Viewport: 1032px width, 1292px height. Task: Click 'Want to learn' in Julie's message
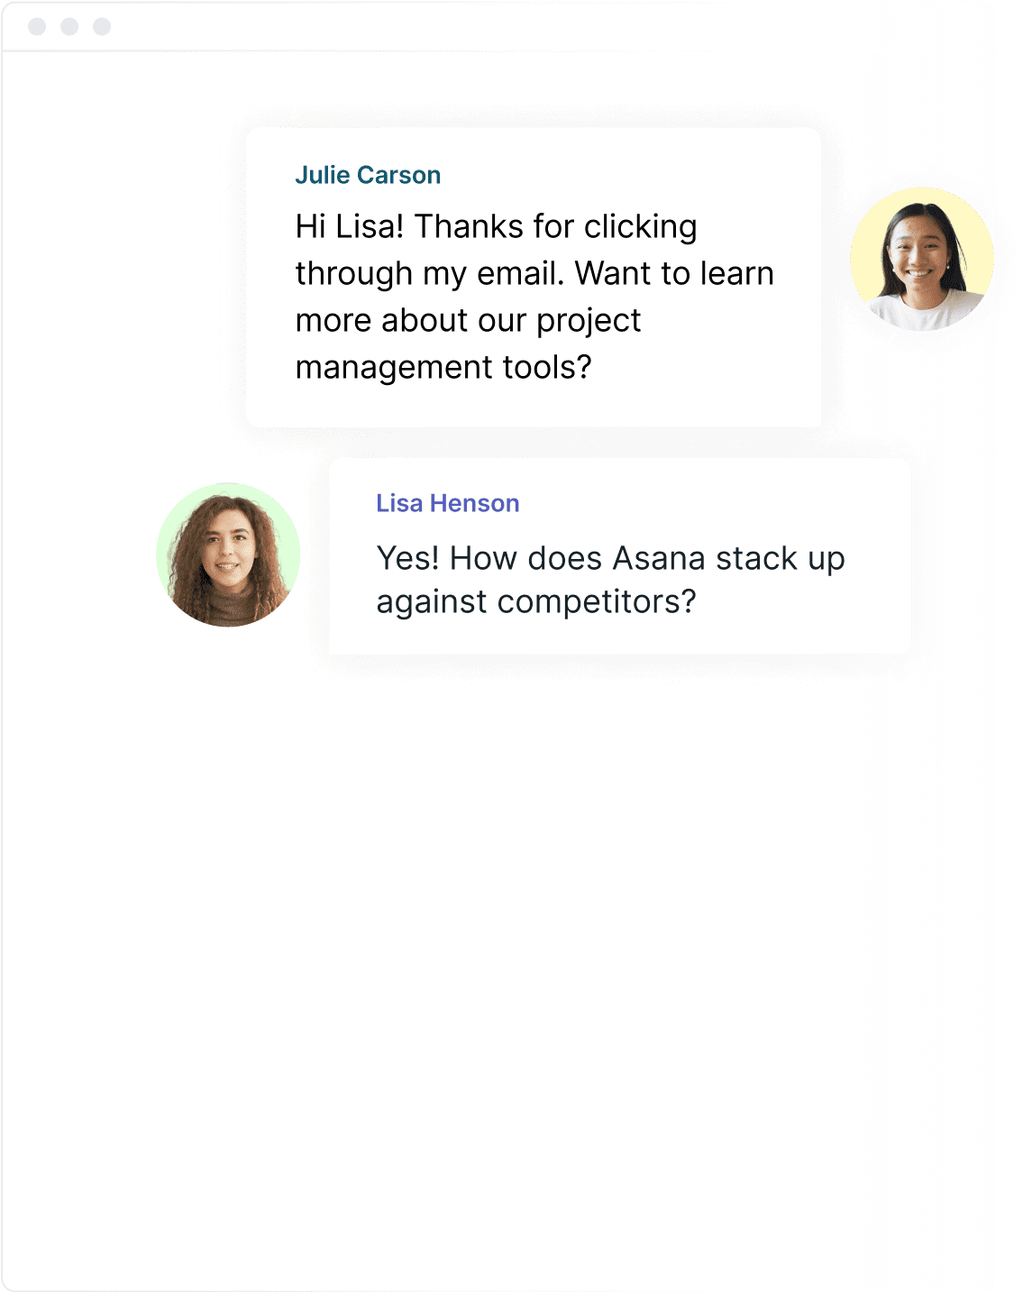tap(674, 273)
